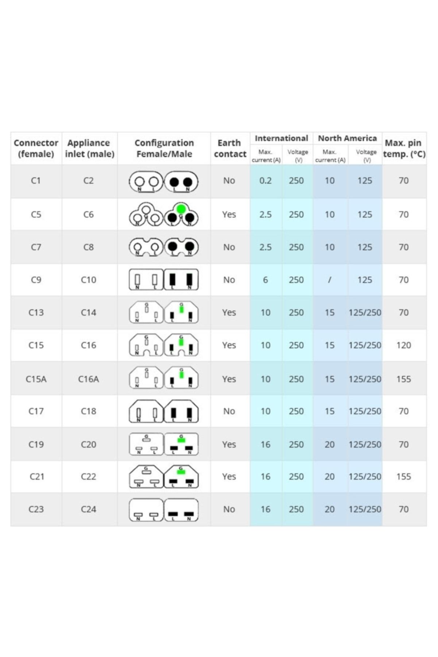The width and height of the screenshot is (438, 657).
Task: Click the Earth contact column header
Action: tap(230, 148)
